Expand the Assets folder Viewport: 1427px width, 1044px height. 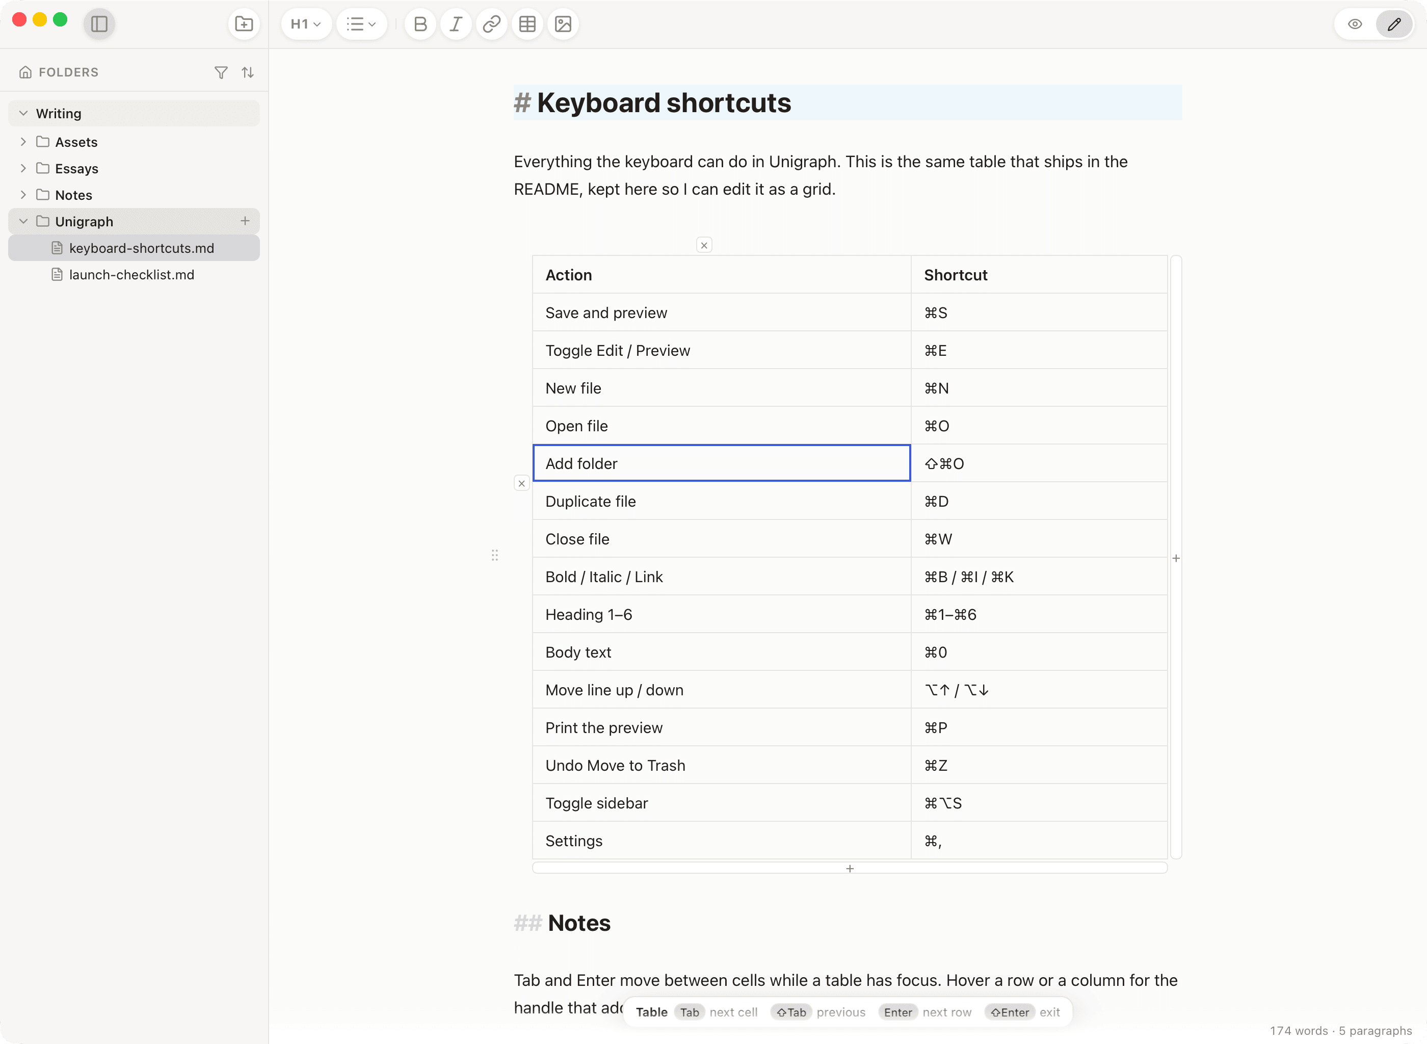coord(23,142)
